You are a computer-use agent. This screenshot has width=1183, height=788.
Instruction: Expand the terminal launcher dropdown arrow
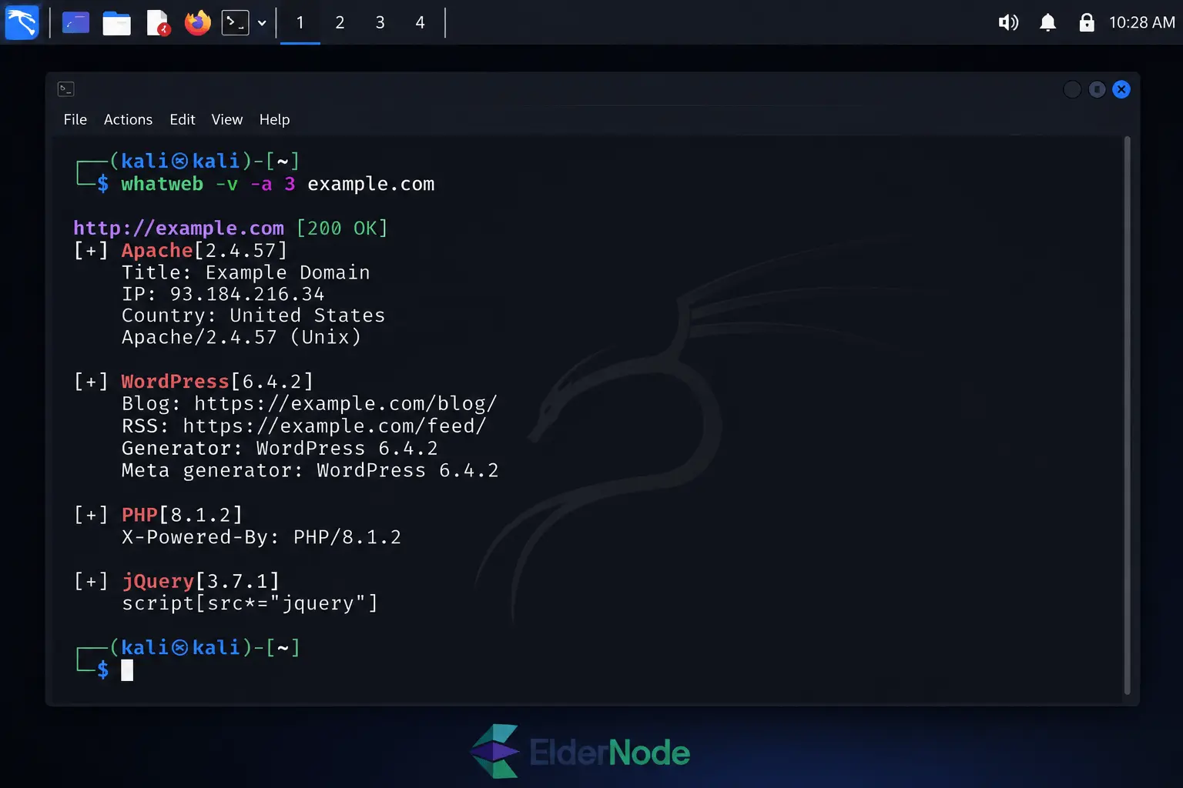262,23
